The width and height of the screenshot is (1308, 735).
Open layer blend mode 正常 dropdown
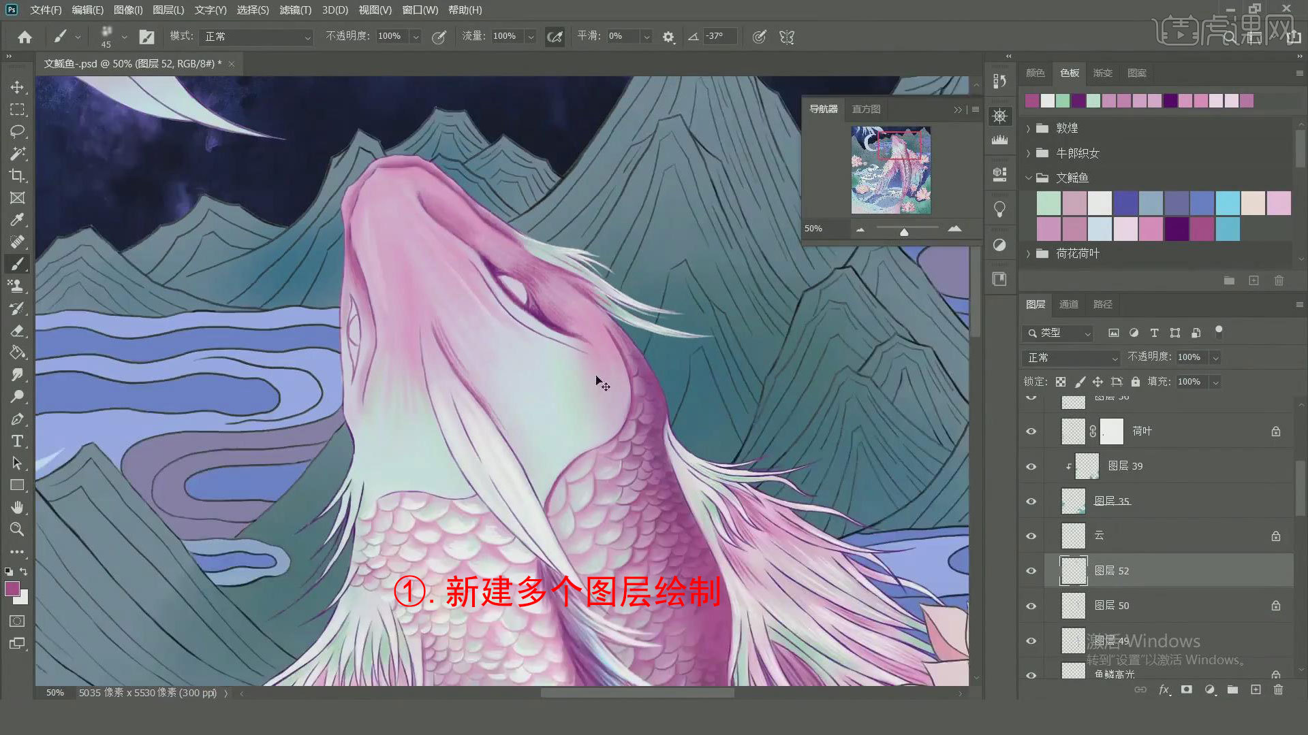click(x=1070, y=357)
